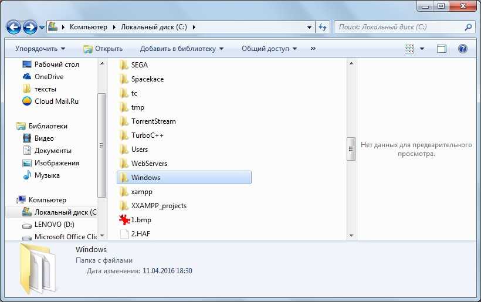Click the magnifier search icon
This screenshot has height=302, width=481.
468,28
